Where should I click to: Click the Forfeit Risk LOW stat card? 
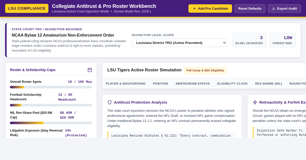point(282,40)
